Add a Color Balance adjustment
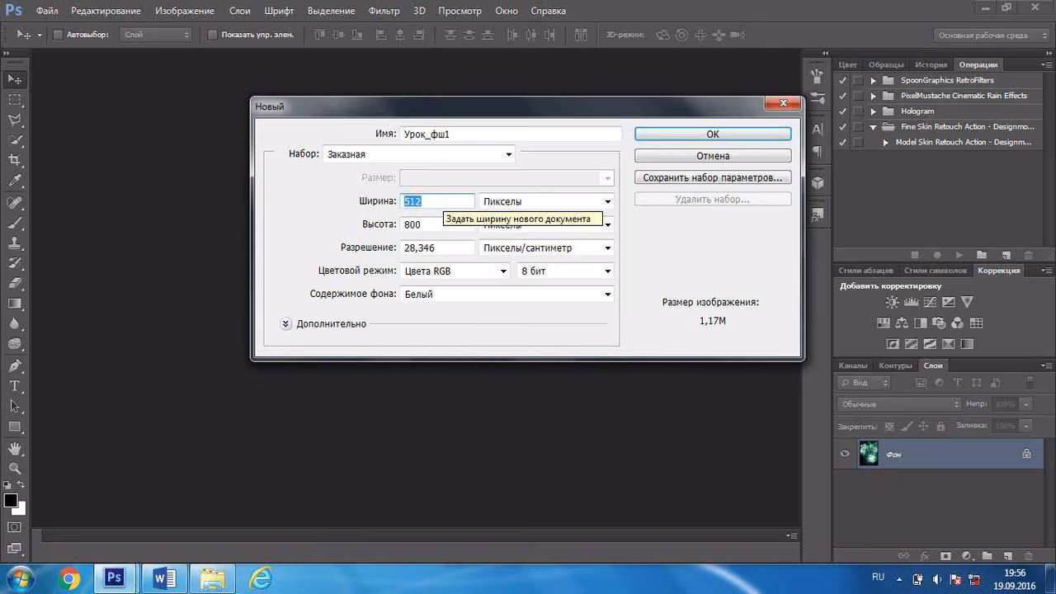The image size is (1056, 594). tap(901, 323)
